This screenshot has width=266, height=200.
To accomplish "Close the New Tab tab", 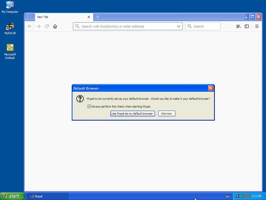I will (89, 17).
